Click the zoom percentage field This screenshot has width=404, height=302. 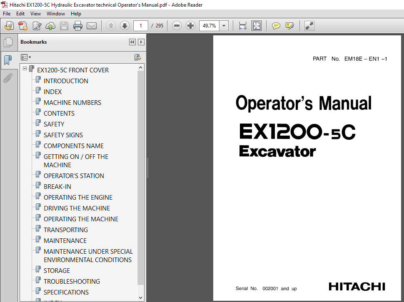209,26
